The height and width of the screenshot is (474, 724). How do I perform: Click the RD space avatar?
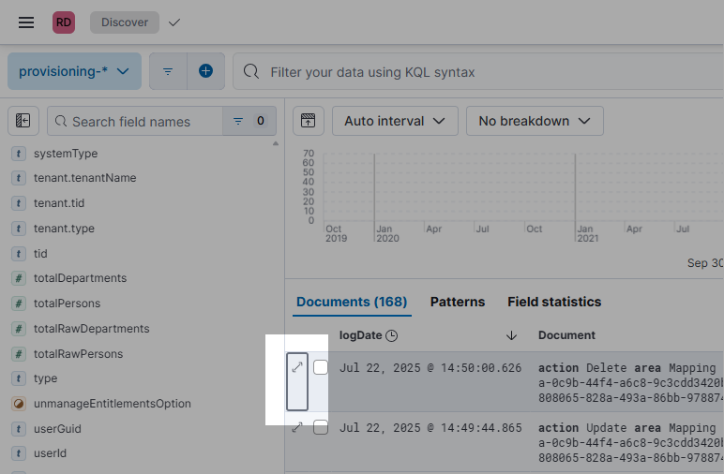(64, 22)
